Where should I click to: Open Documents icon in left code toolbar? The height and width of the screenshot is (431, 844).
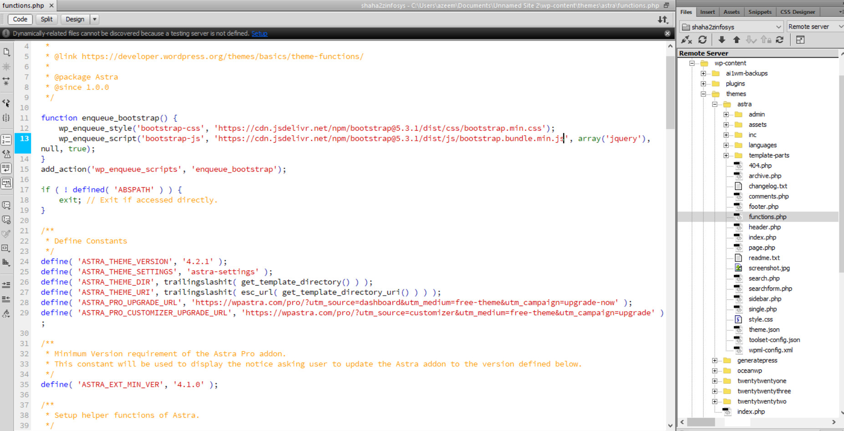(x=6, y=52)
